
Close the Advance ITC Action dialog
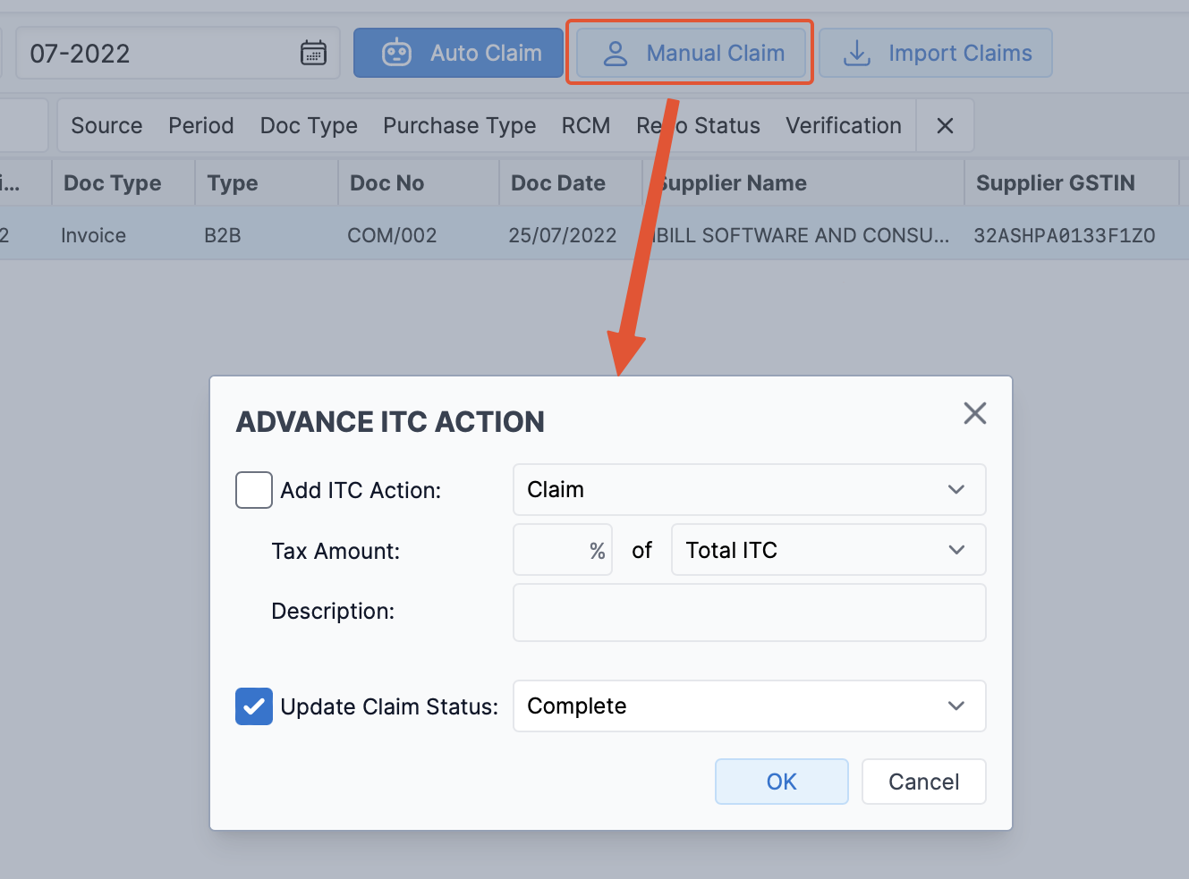pyautogui.click(x=974, y=413)
